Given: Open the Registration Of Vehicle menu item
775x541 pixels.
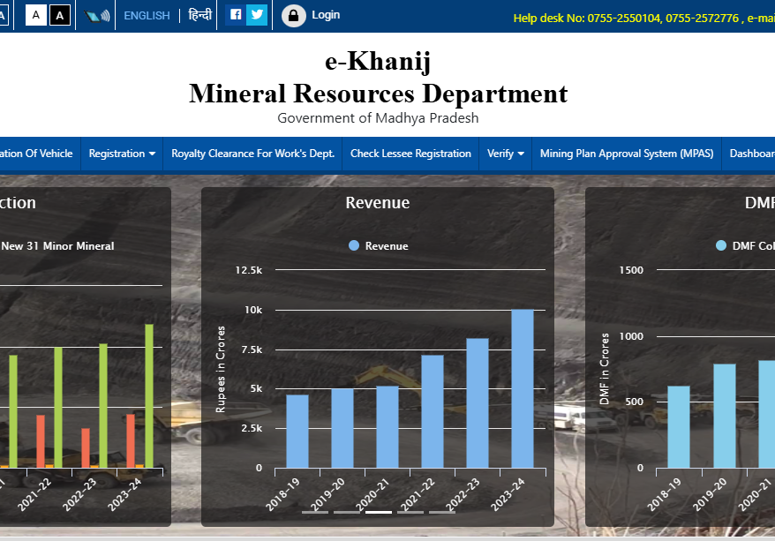Looking at the screenshot, I should 40,154.
